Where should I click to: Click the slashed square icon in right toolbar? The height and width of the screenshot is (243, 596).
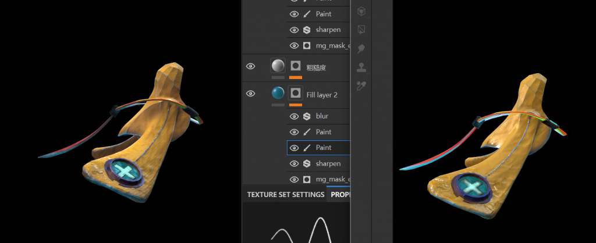(x=361, y=29)
